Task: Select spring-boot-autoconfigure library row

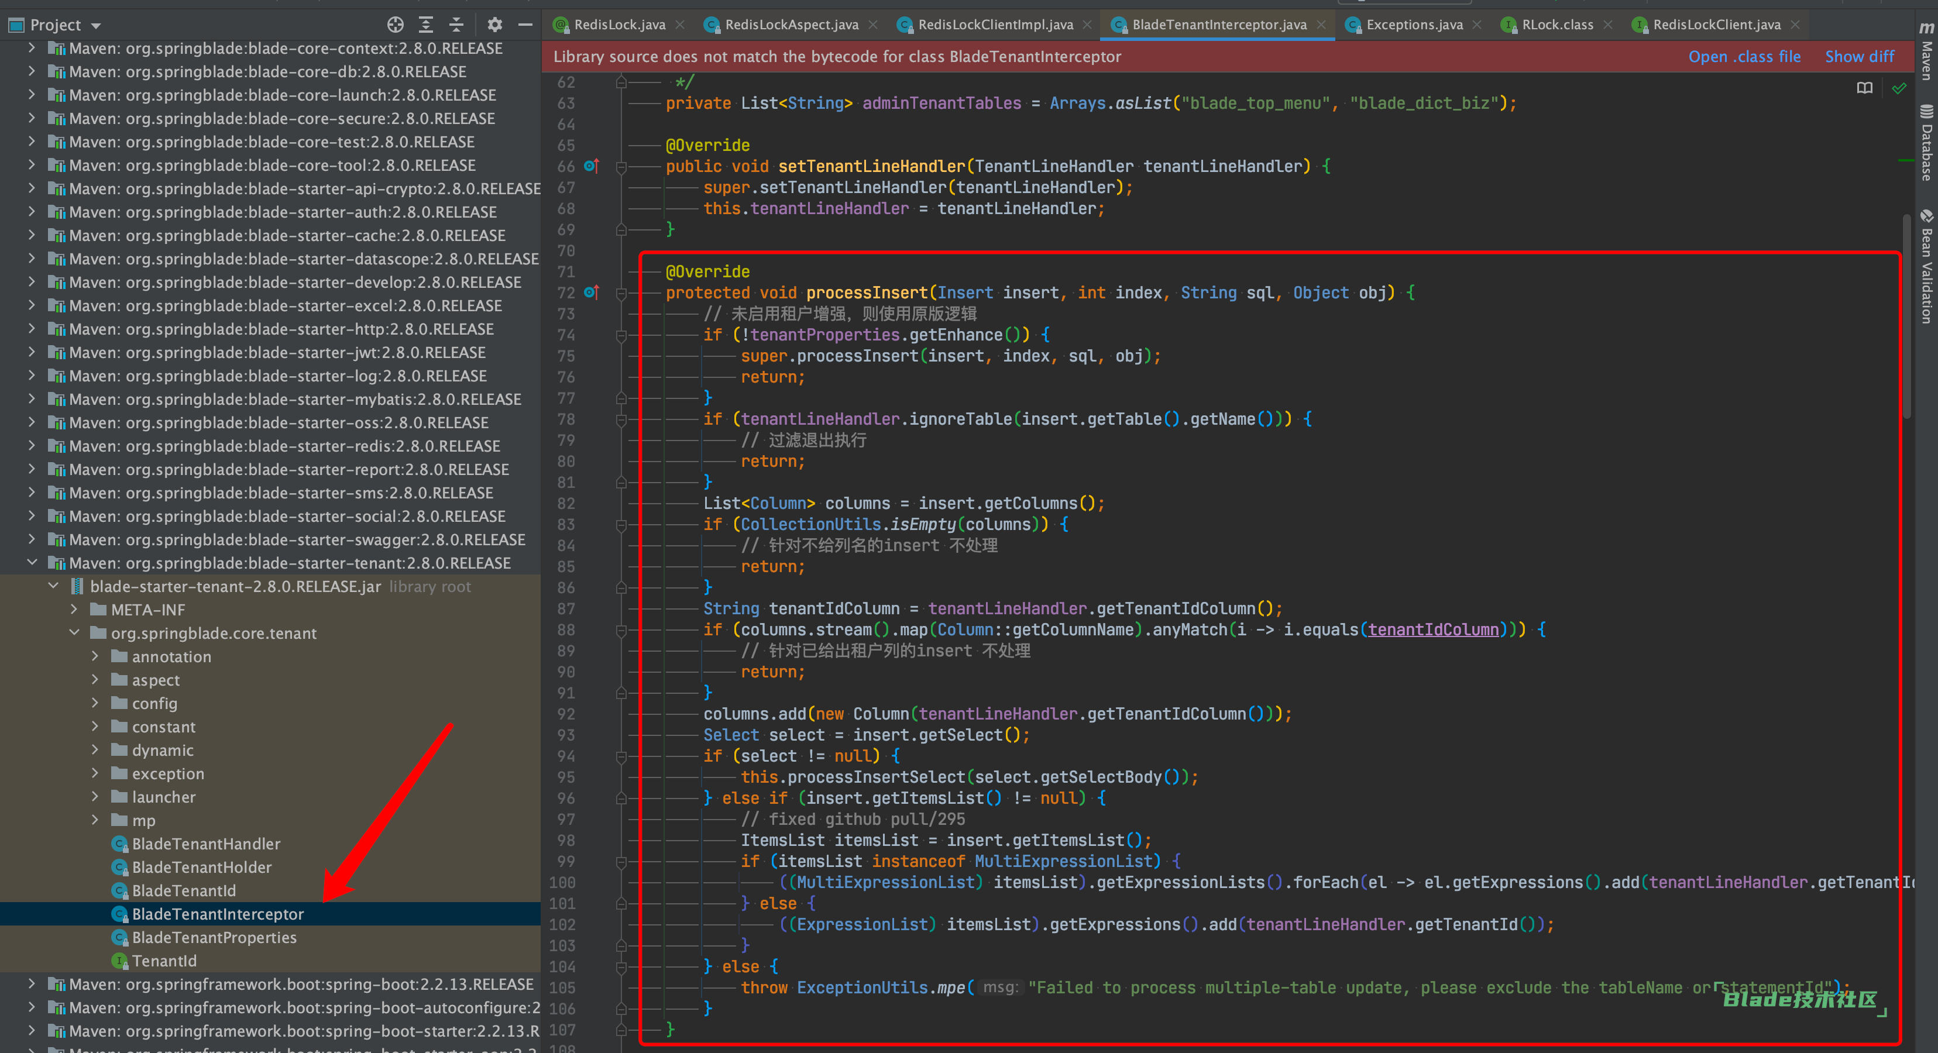Action: point(270,1007)
